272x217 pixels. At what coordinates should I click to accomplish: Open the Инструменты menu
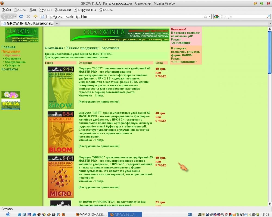point(85,10)
